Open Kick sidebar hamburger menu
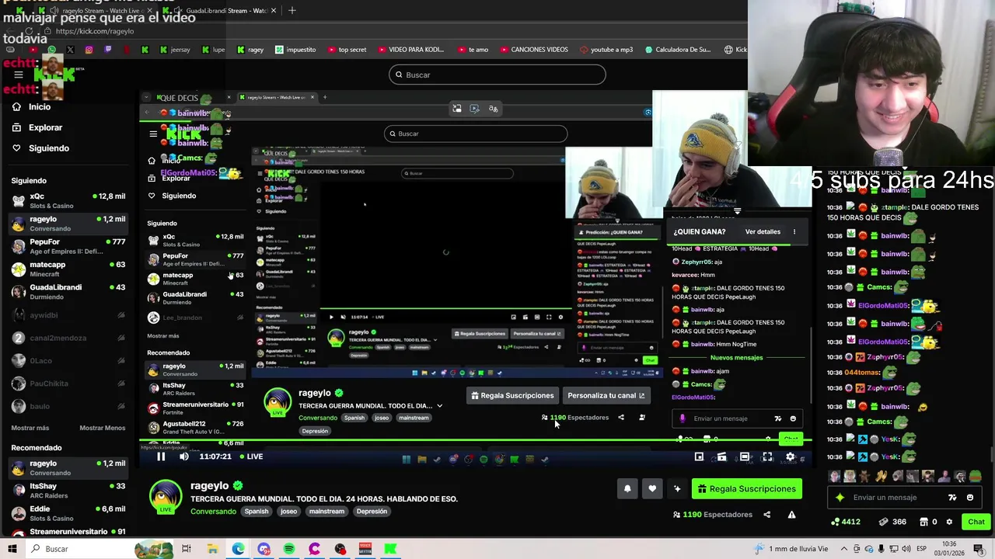995x559 pixels. click(x=18, y=75)
